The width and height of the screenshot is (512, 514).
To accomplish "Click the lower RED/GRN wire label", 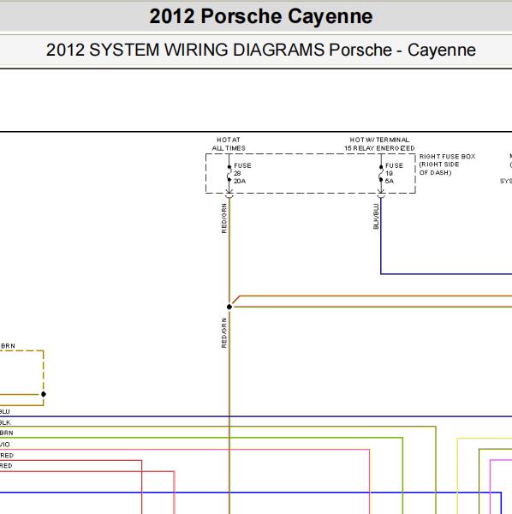I will (224, 332).
